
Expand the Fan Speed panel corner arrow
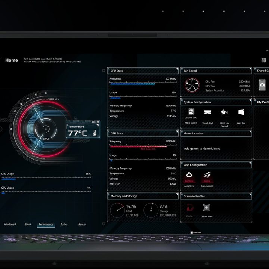(250, 69)
